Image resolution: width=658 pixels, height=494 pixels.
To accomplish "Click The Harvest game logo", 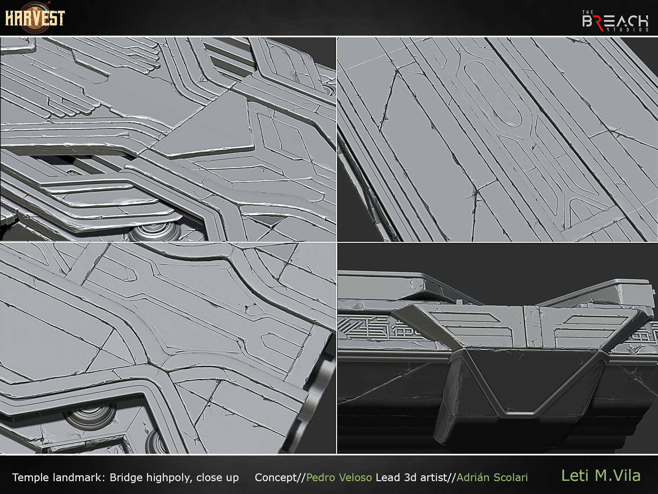I will pyautogui.click(x=35, y=17).
